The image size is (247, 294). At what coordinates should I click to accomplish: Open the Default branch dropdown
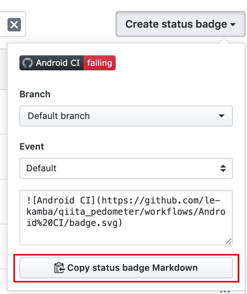(126, 116)
